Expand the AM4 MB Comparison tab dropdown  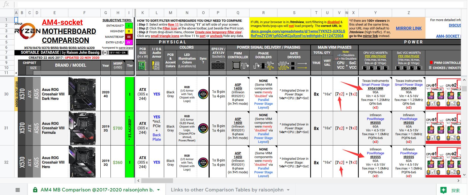click(x=159, y=190)
